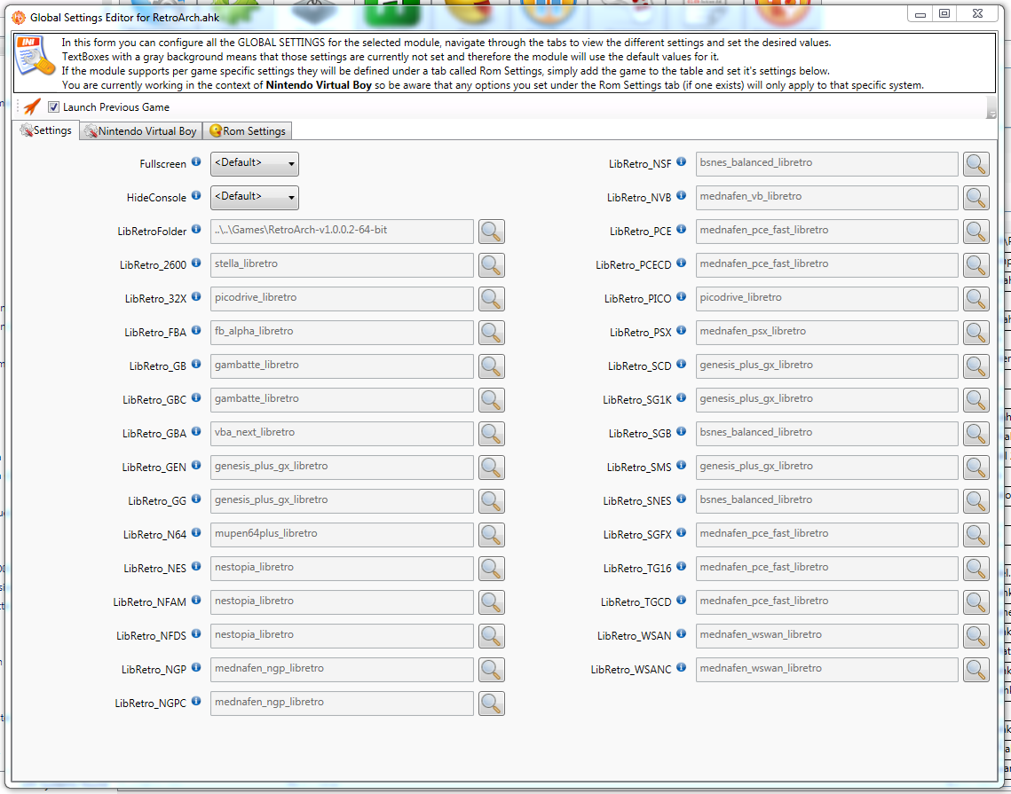
Task: Browse for the LibRetro_SG1K core
Action: [x=976, y=399]
